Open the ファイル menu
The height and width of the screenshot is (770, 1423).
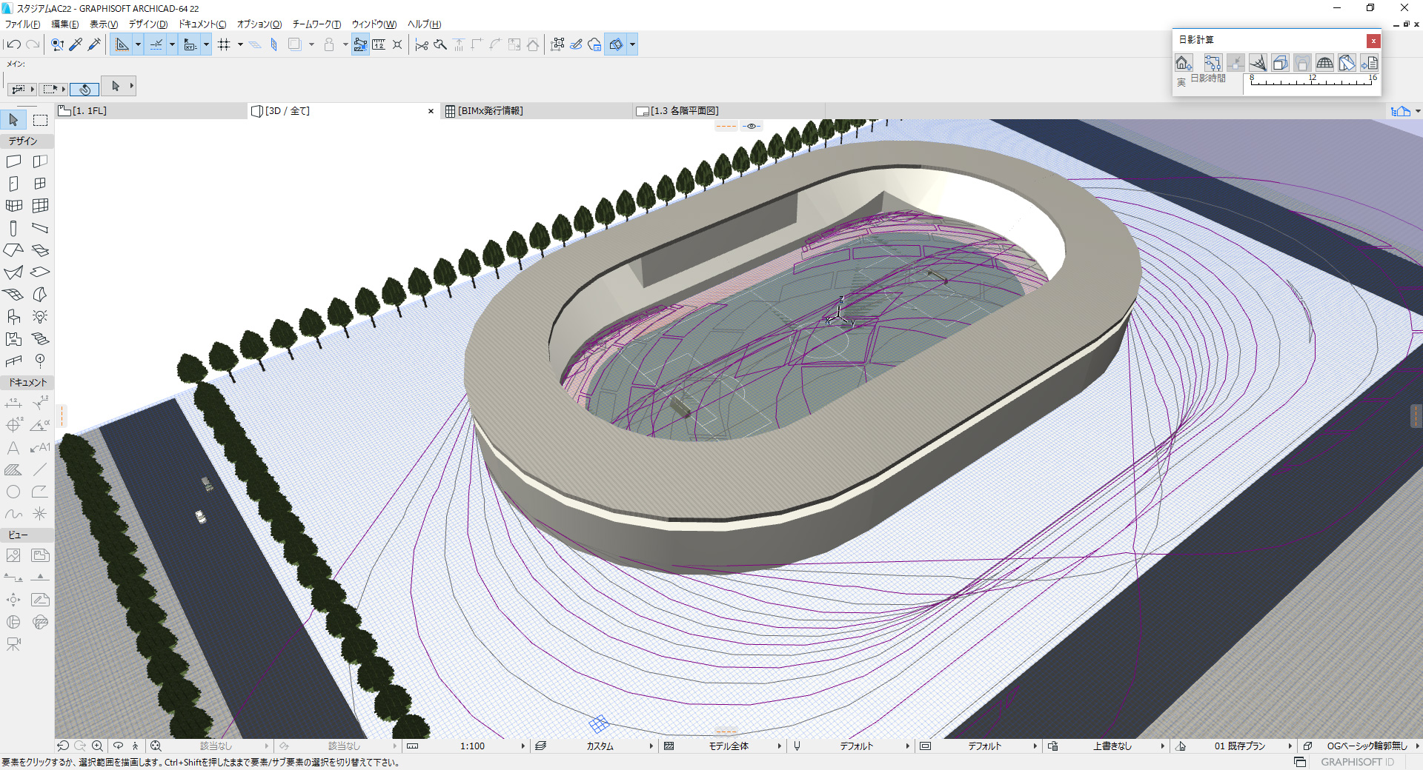pos(22,24)
